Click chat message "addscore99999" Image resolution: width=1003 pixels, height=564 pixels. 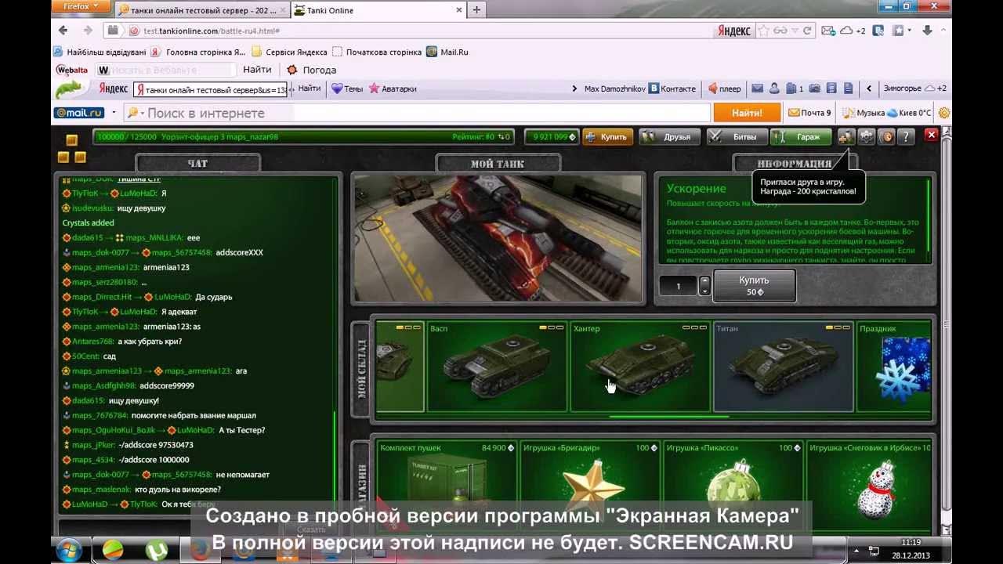167,385
